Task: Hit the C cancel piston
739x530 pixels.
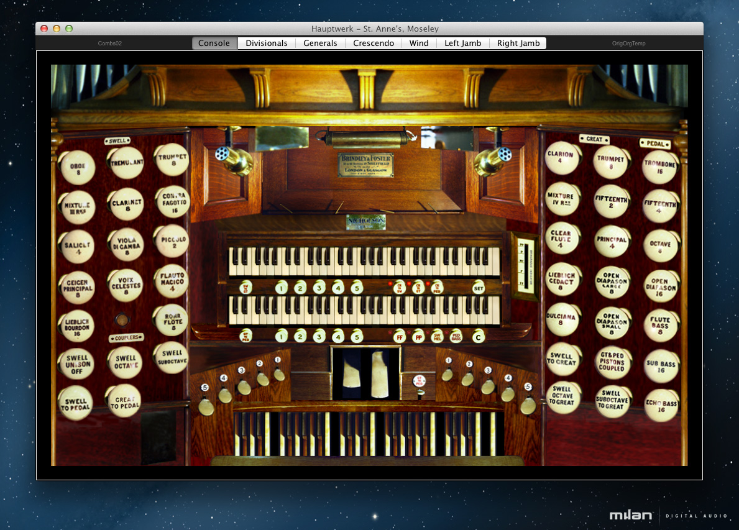Action: [479, 336]
